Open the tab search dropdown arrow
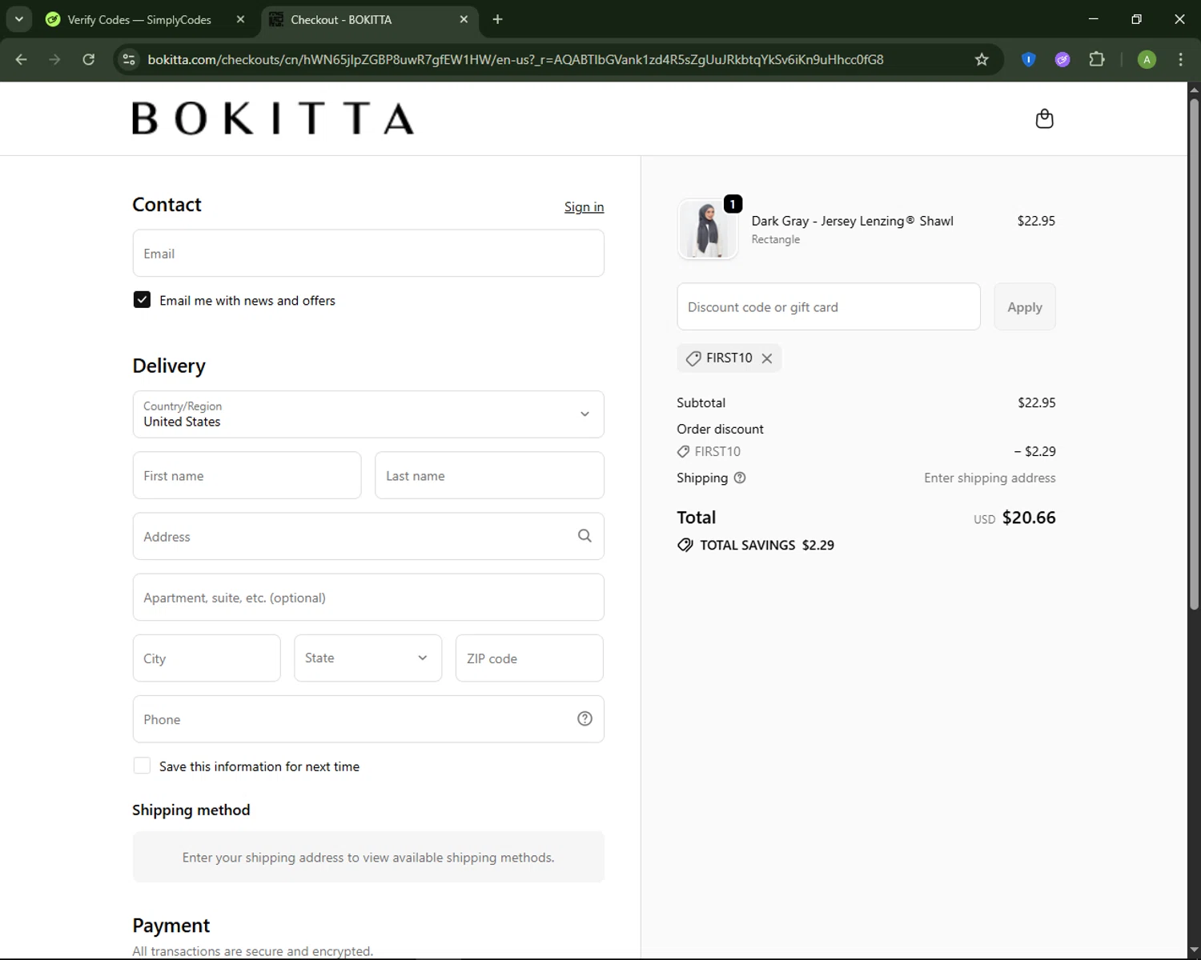This screenshot has height=960, width=1201. click(x=18, y=19)
